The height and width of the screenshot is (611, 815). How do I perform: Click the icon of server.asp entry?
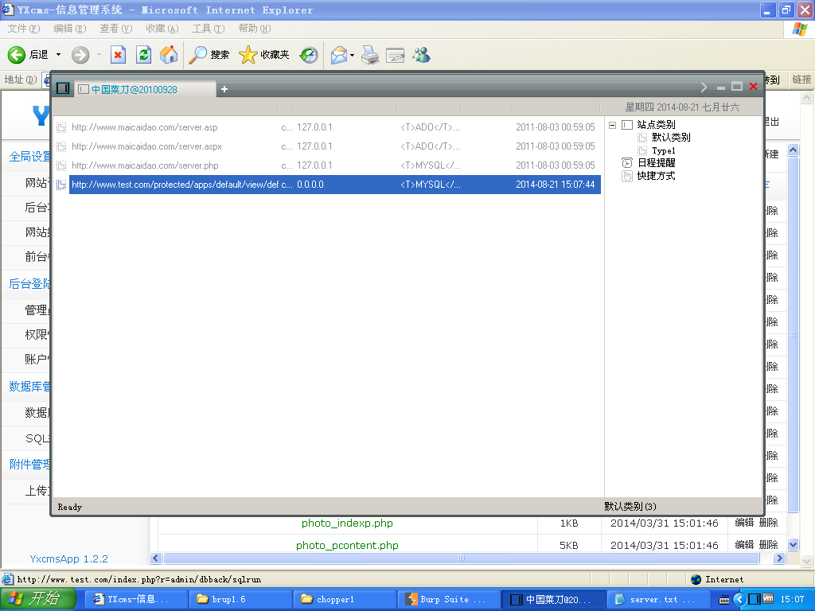[x=61, y=127]
